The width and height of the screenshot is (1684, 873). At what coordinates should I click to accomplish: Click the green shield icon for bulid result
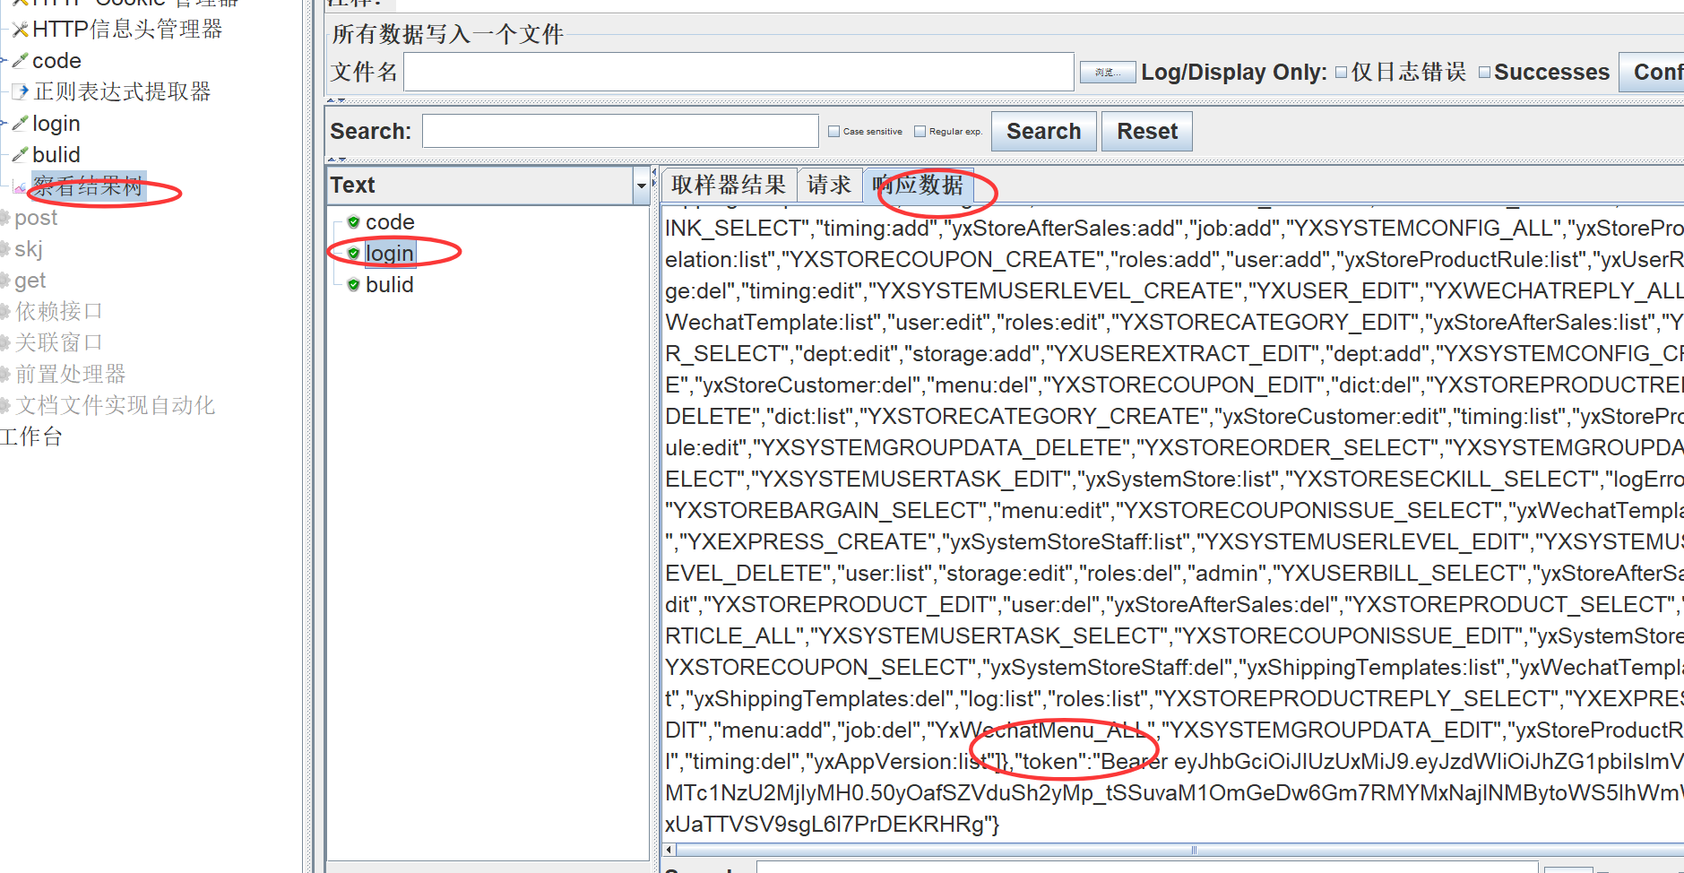tap(354, 284)
